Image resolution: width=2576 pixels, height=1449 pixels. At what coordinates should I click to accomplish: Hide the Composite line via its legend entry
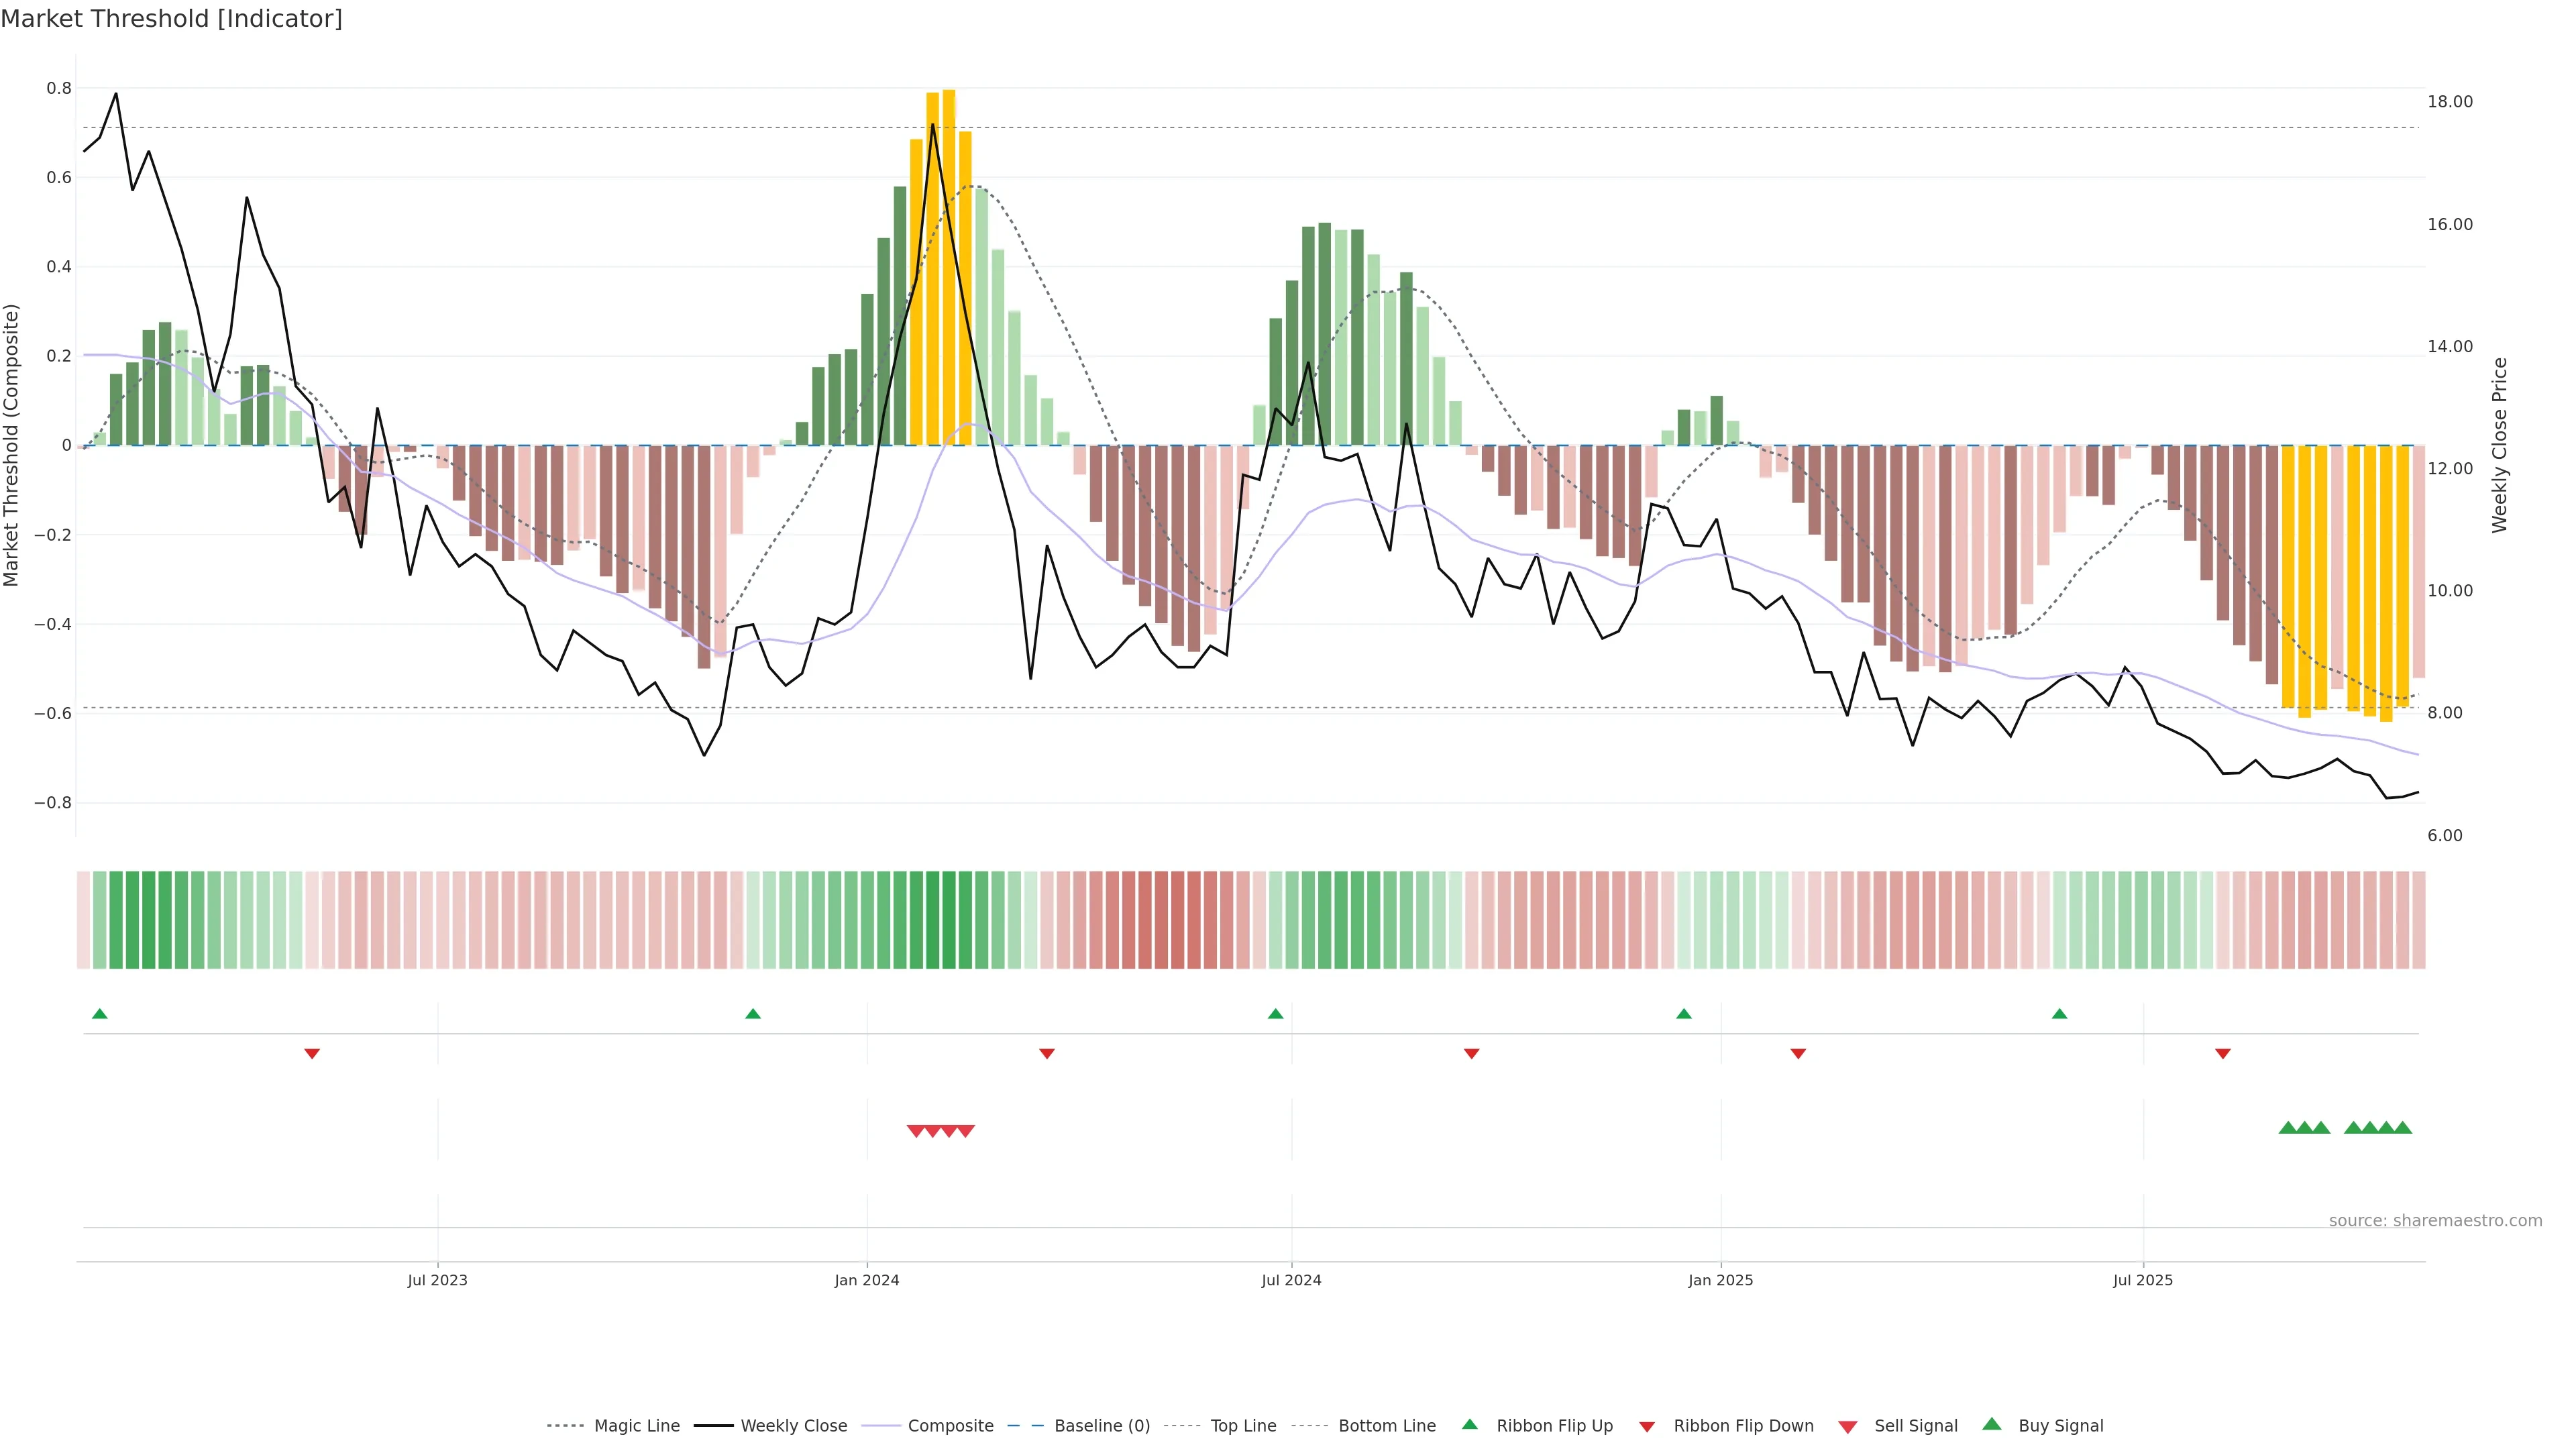pos(950,1426)
